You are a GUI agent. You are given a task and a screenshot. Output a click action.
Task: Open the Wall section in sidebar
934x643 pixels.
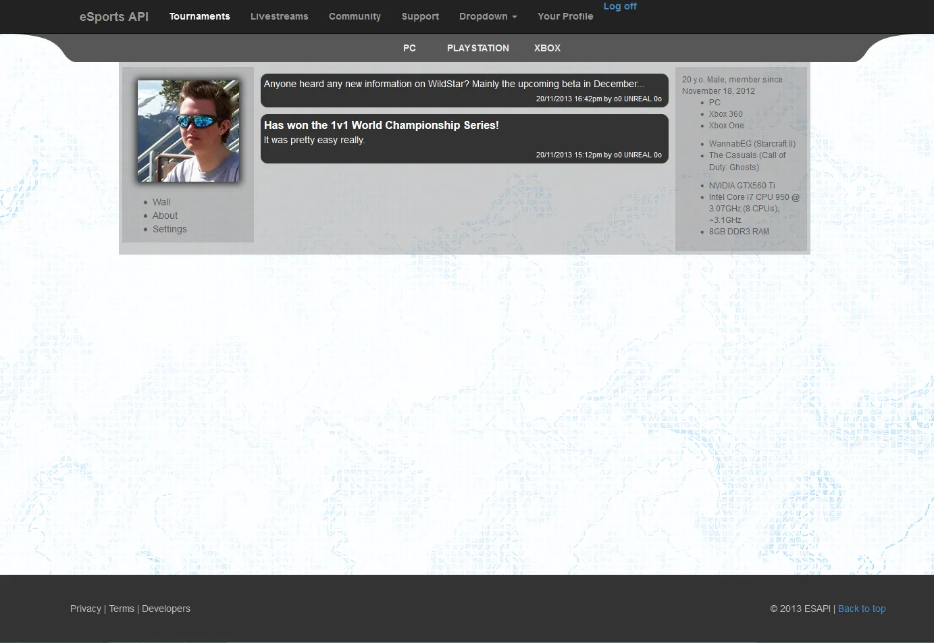point(161,202)
